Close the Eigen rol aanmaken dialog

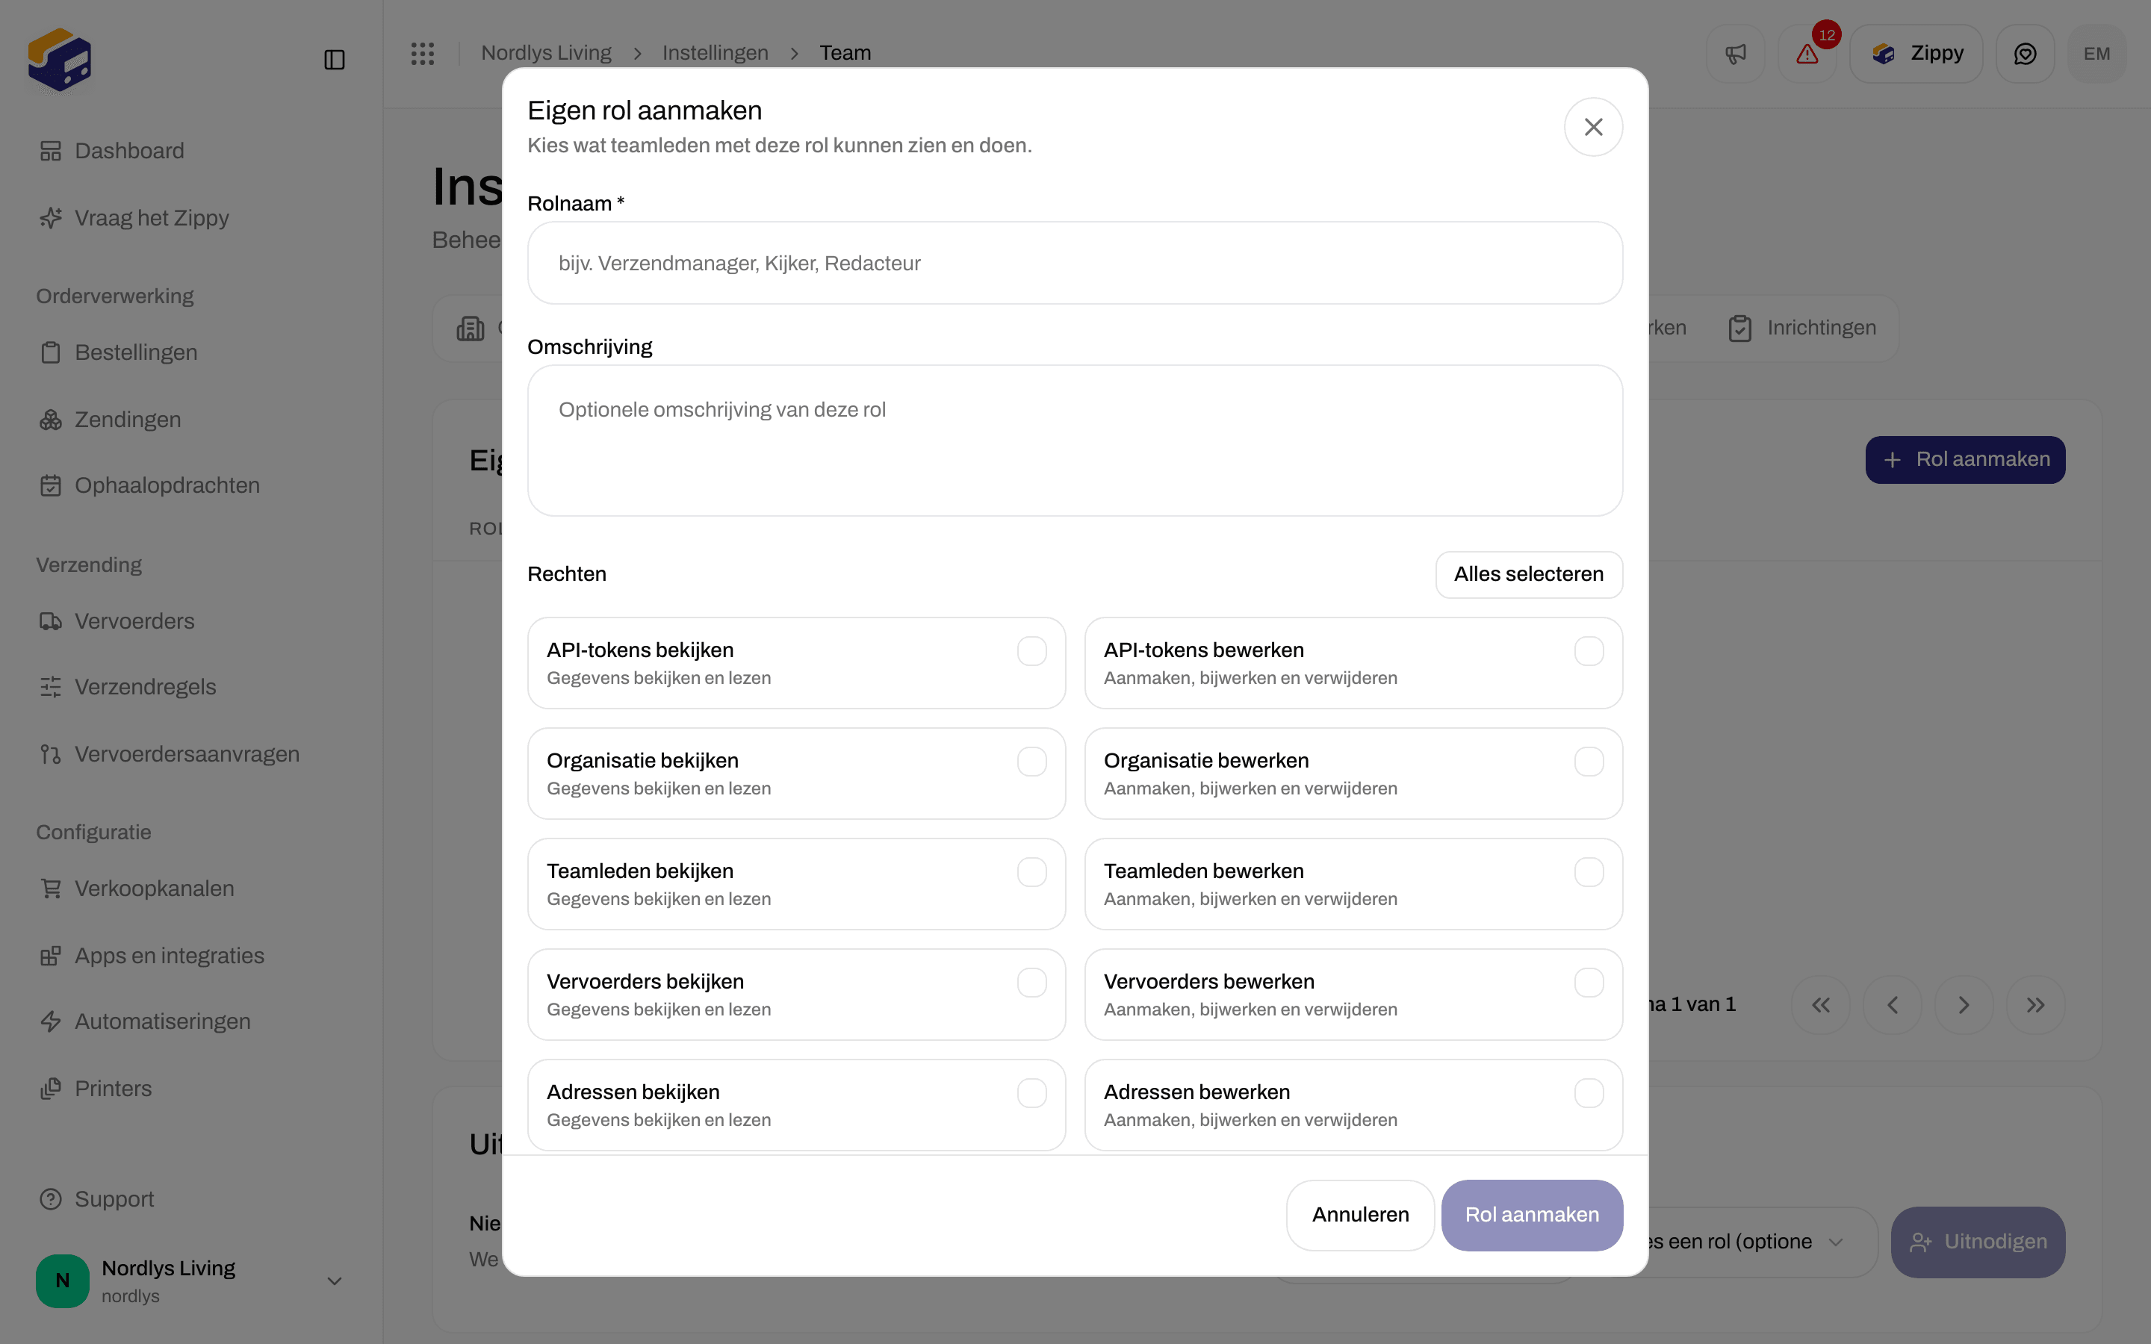point(1593,127)
